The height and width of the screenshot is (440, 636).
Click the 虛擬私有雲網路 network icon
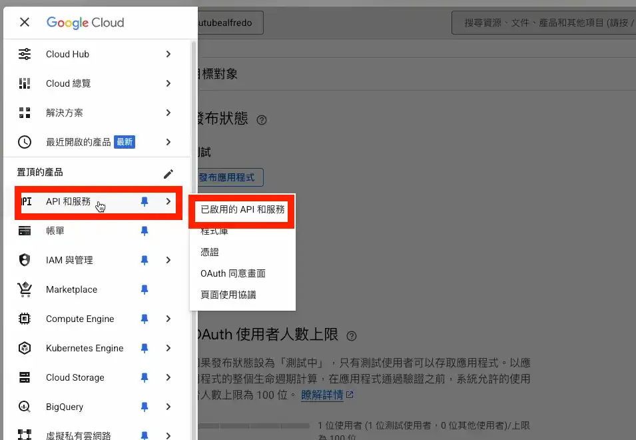pos(25,435)
